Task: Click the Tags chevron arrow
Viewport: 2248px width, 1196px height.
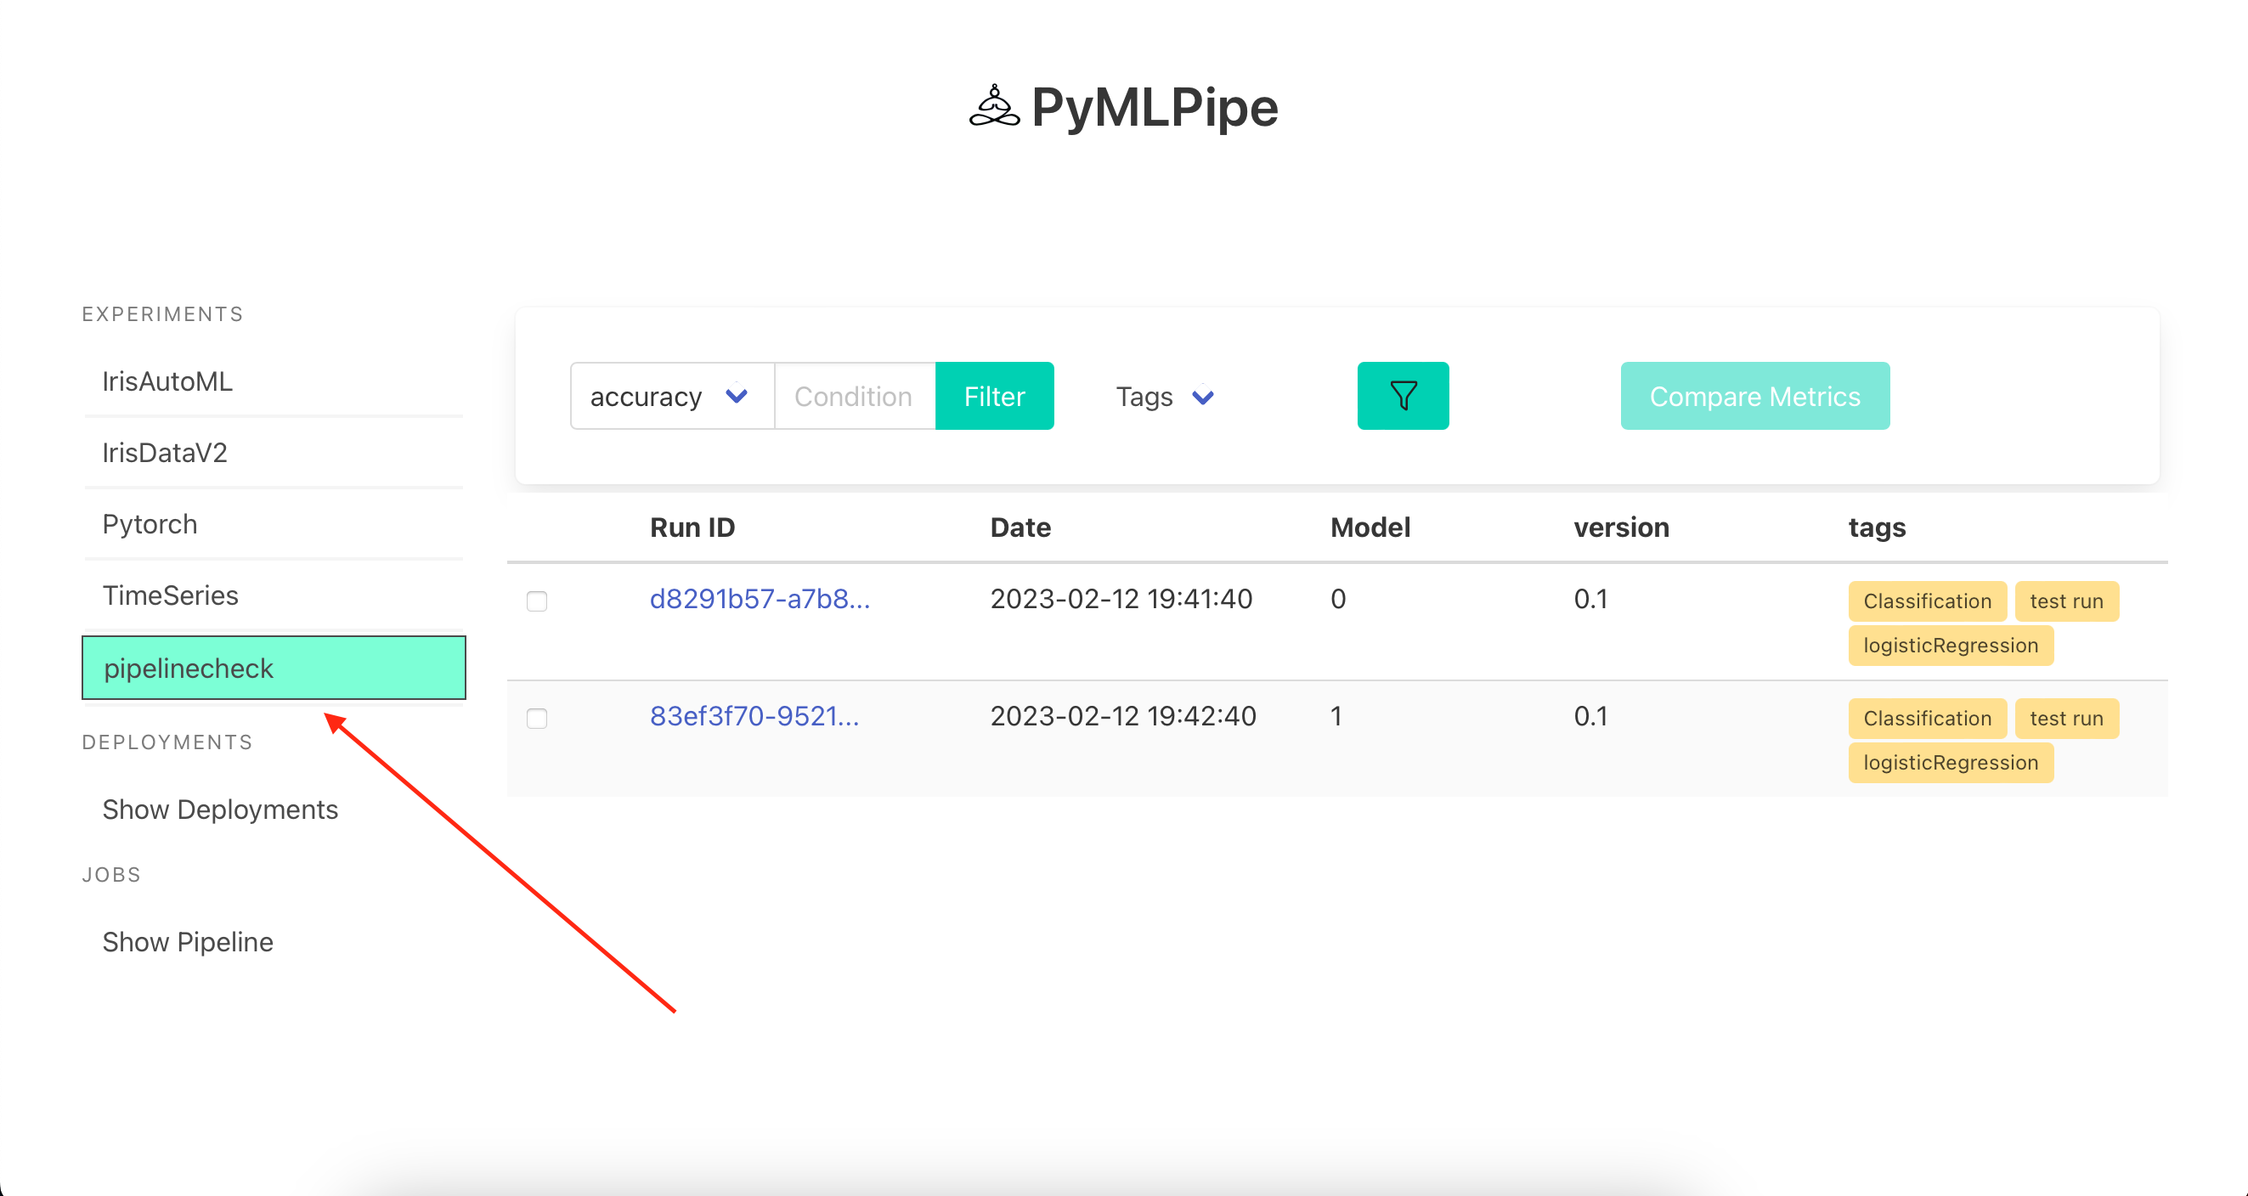Action: tap(1203, 397)
